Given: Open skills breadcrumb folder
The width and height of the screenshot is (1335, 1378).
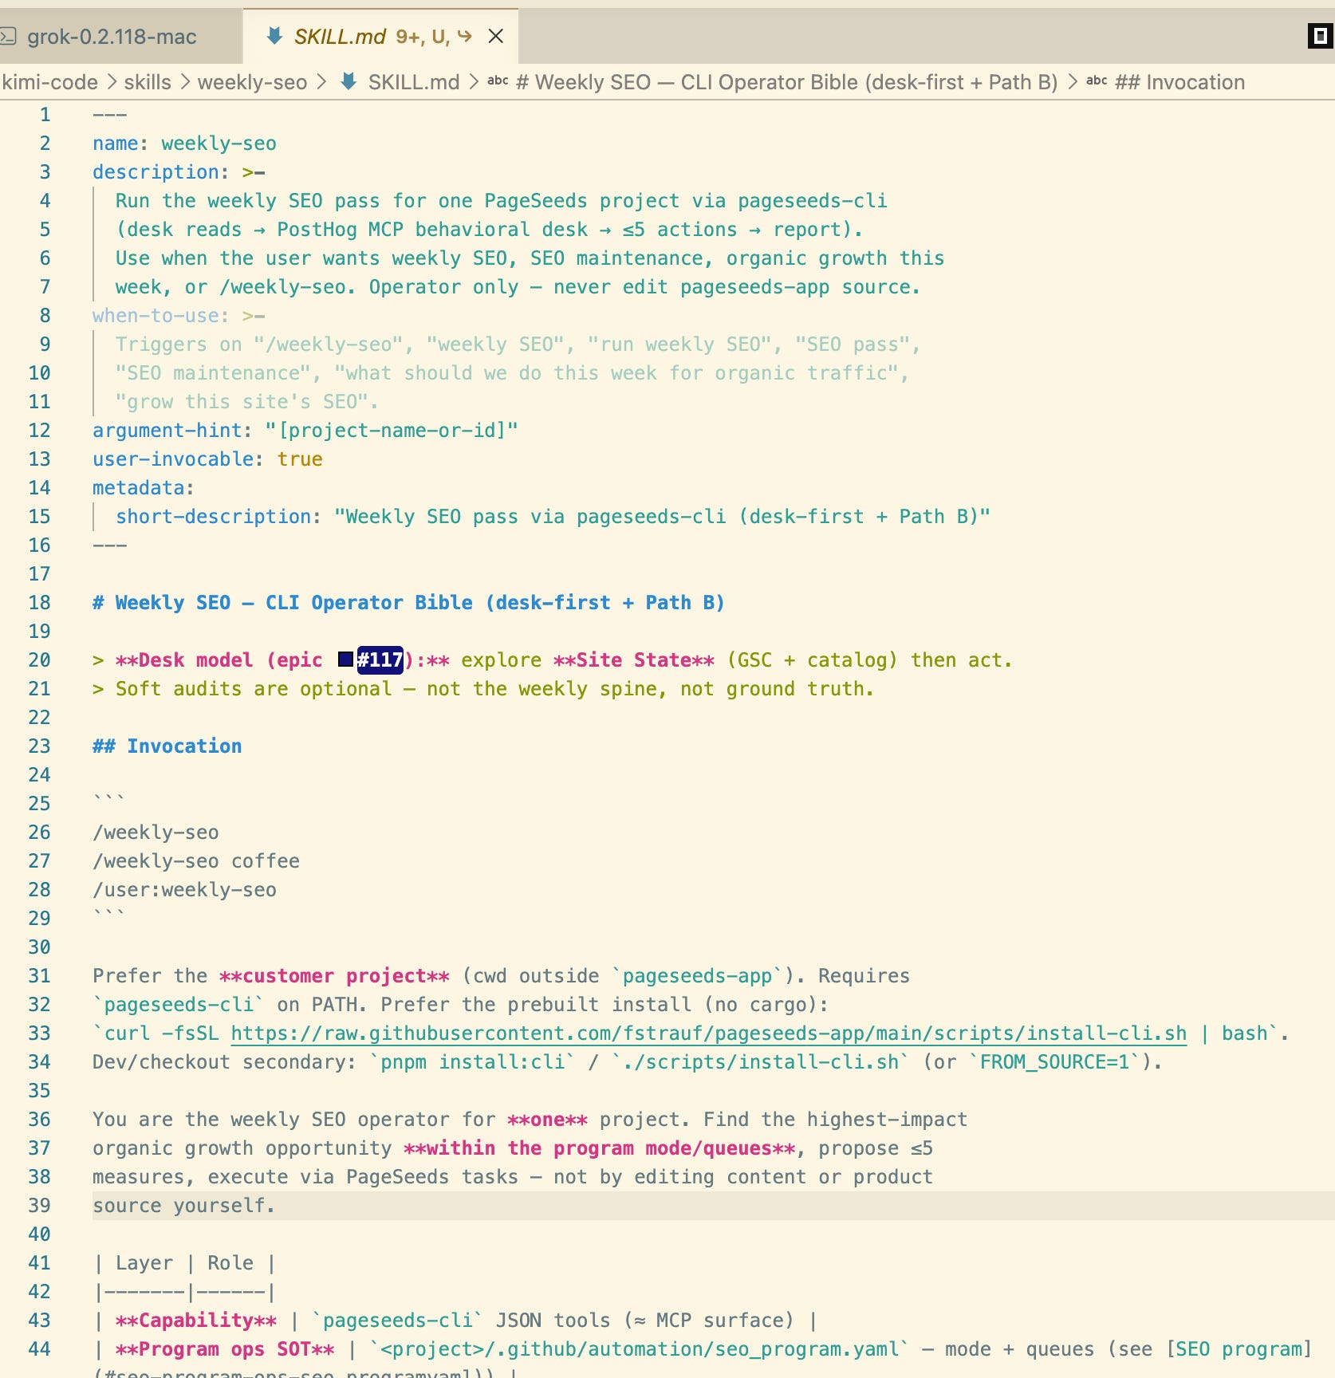Looking at the screenshot, I should [x=148, y=82].
